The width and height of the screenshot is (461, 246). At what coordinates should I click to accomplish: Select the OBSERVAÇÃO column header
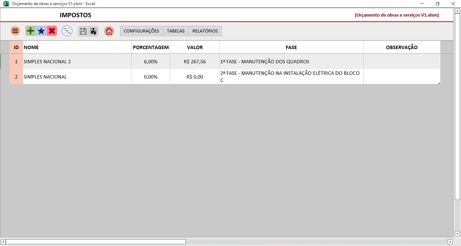(x=402, y=47)
